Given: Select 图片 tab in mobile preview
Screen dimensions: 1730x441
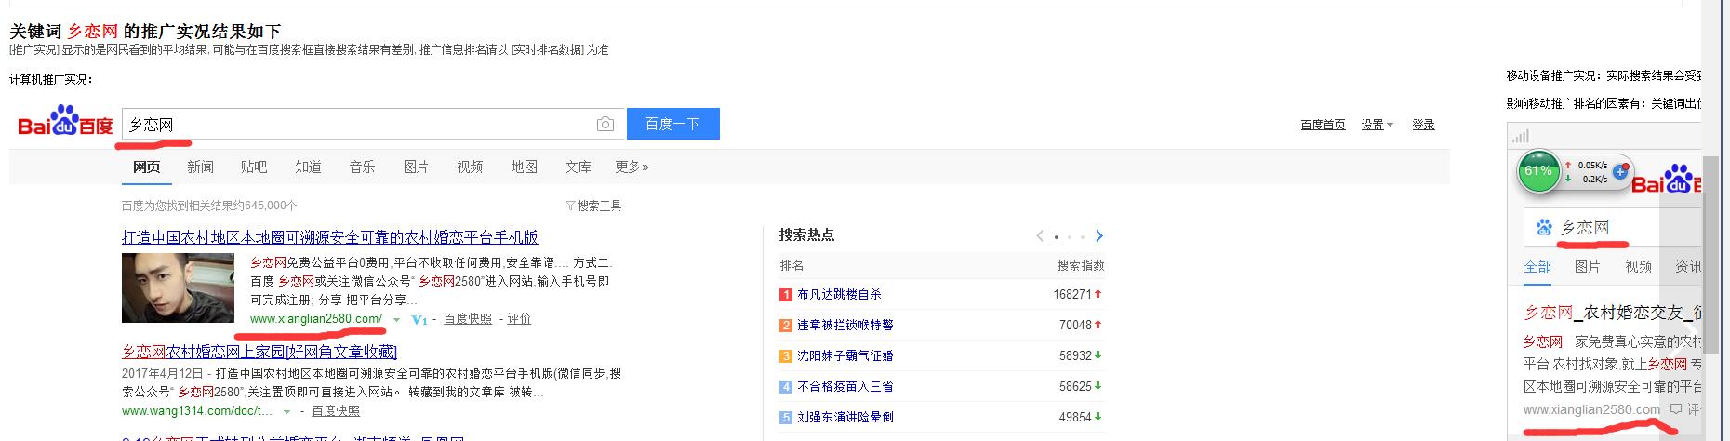Looking at the screenshot, I should pyautogui.click(x=1587, y=266).
